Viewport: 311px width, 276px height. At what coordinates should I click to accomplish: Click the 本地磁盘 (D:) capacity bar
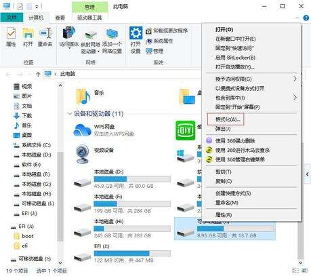coord(132,179)
